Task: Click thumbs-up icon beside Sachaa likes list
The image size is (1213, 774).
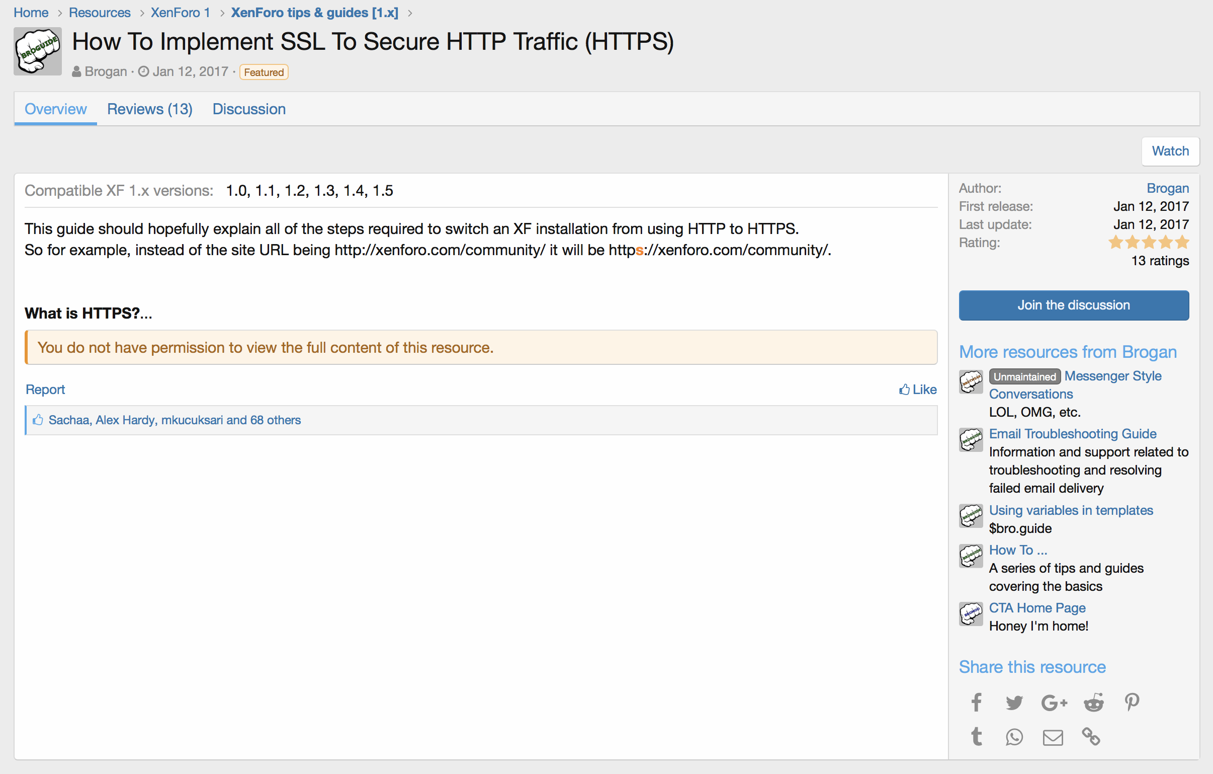Action: (38, 420)
